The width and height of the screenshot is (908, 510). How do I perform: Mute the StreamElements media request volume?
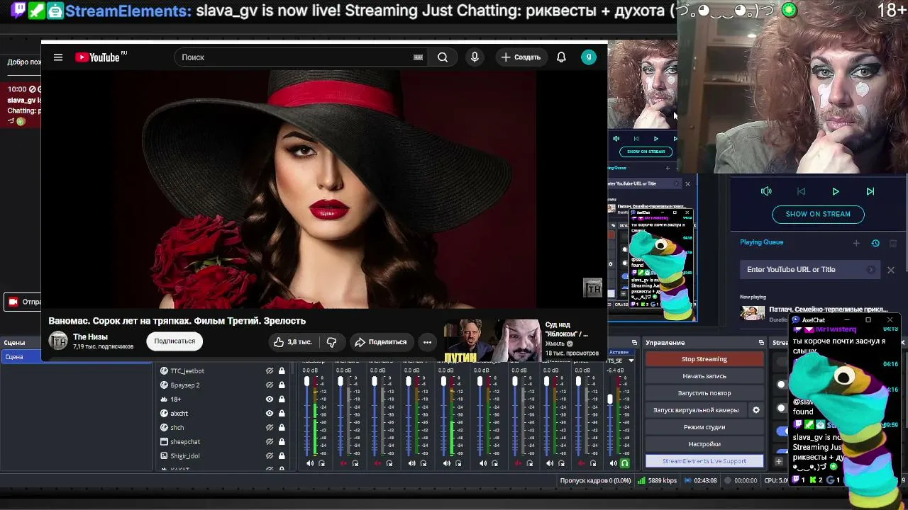(766, 191)
